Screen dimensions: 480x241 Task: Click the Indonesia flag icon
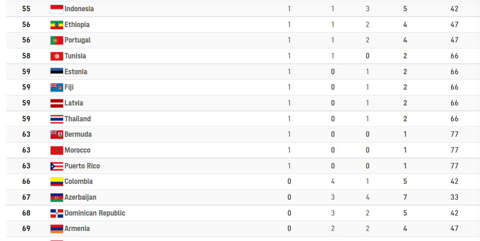click(57, 9)
